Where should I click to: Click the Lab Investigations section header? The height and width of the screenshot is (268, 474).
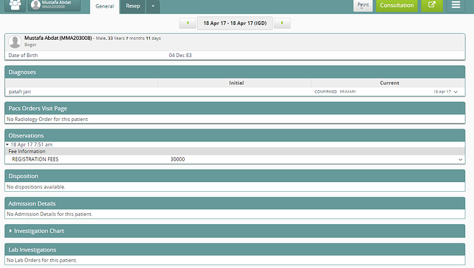pos(235,250)
